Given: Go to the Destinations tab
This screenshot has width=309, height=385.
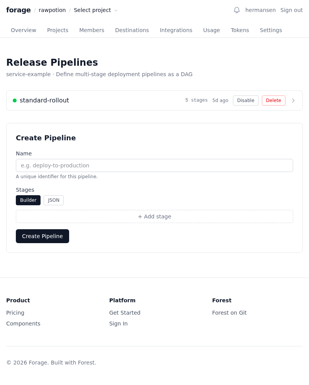Looking at the screenshot, I should [132, 30].
